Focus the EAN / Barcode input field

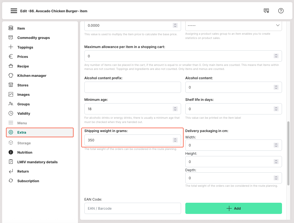132,208
